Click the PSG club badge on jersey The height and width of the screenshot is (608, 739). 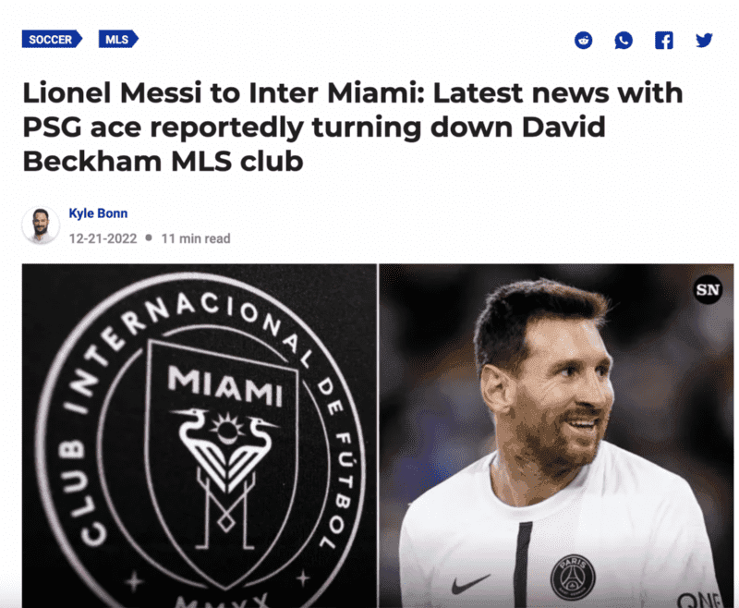coord(573,577)
